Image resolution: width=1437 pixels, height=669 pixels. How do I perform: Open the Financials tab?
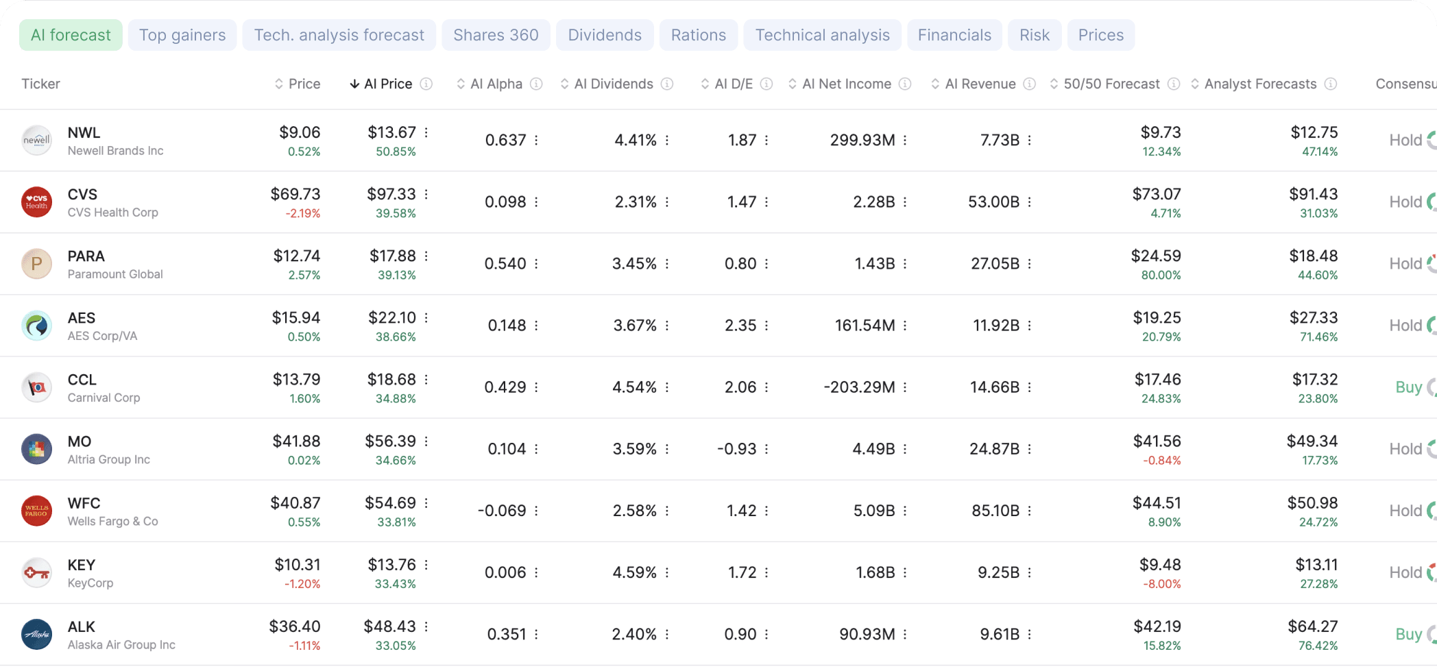[x=954, y=35]
